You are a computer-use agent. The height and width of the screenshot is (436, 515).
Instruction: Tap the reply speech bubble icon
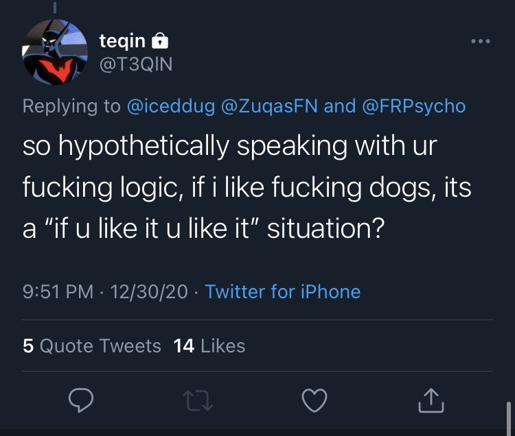point(80,401)
